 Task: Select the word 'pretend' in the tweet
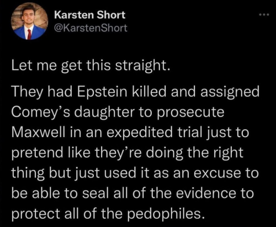[x=38, y=153]
